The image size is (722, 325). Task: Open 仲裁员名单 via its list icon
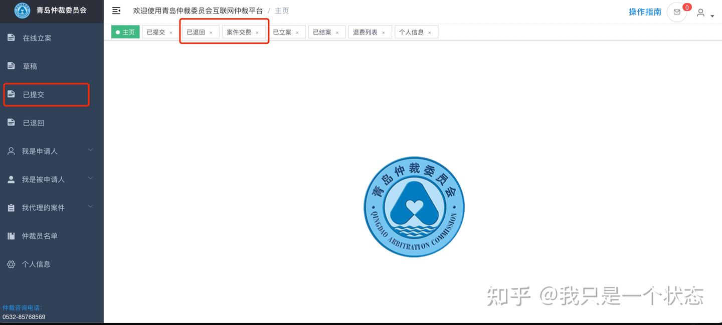tap(11, 235)
